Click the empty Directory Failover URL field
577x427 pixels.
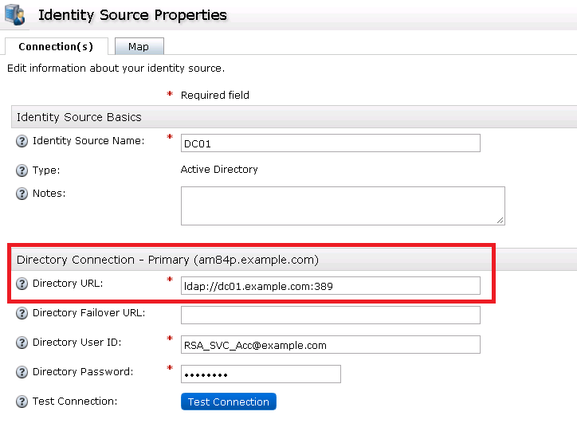330,315
